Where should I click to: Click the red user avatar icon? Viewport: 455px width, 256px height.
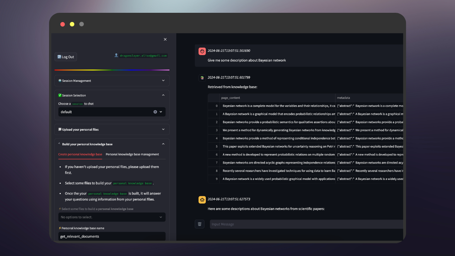click(x=202, y=51)
